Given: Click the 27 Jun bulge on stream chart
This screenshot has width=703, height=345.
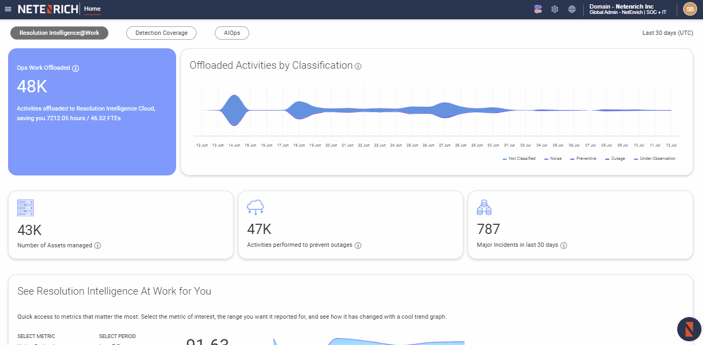Looking at the screenshot, I should pyautogui.click(x=444, y=110).
